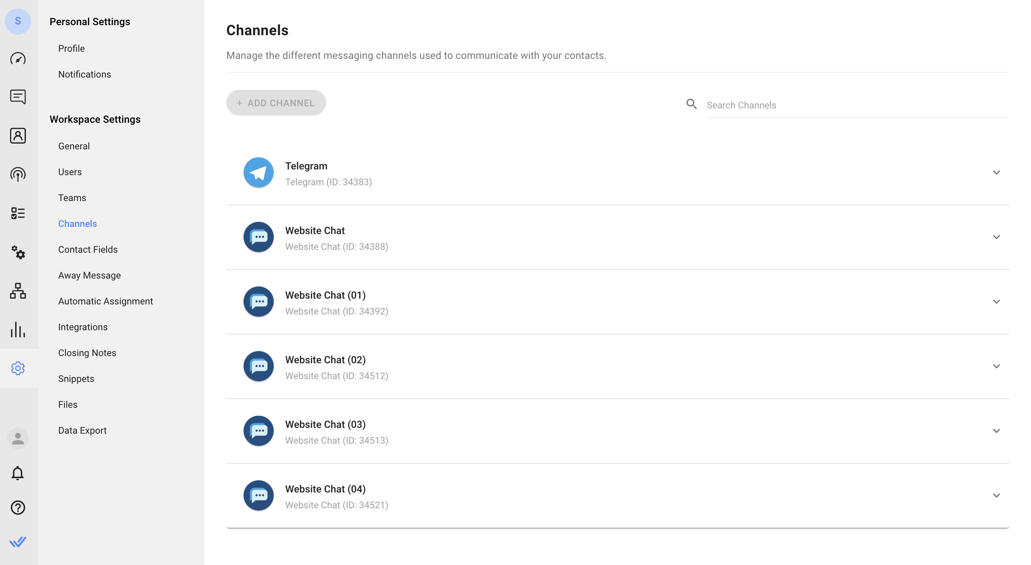The image size is (1031, 565).
Task: Click the text Website Chat (ID: 34513)
Action: tap(337, 440)
